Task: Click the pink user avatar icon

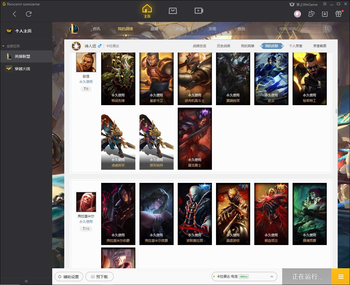Action: point(297,14)
